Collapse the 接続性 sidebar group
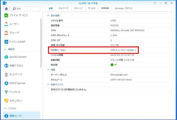This screenshot has height=120, width=177. pyautogui.click(x=5, y=49)
